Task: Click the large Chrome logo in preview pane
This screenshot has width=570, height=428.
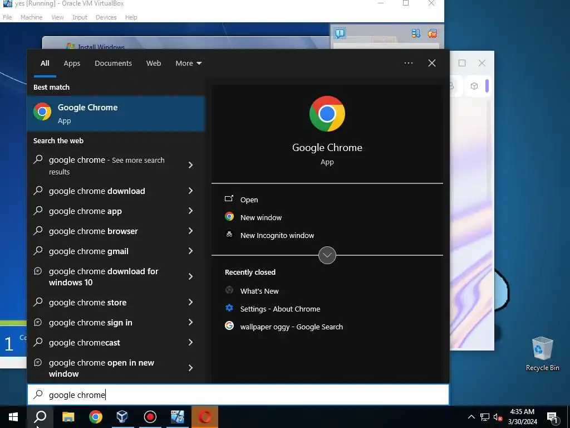Action: [327, 114]
